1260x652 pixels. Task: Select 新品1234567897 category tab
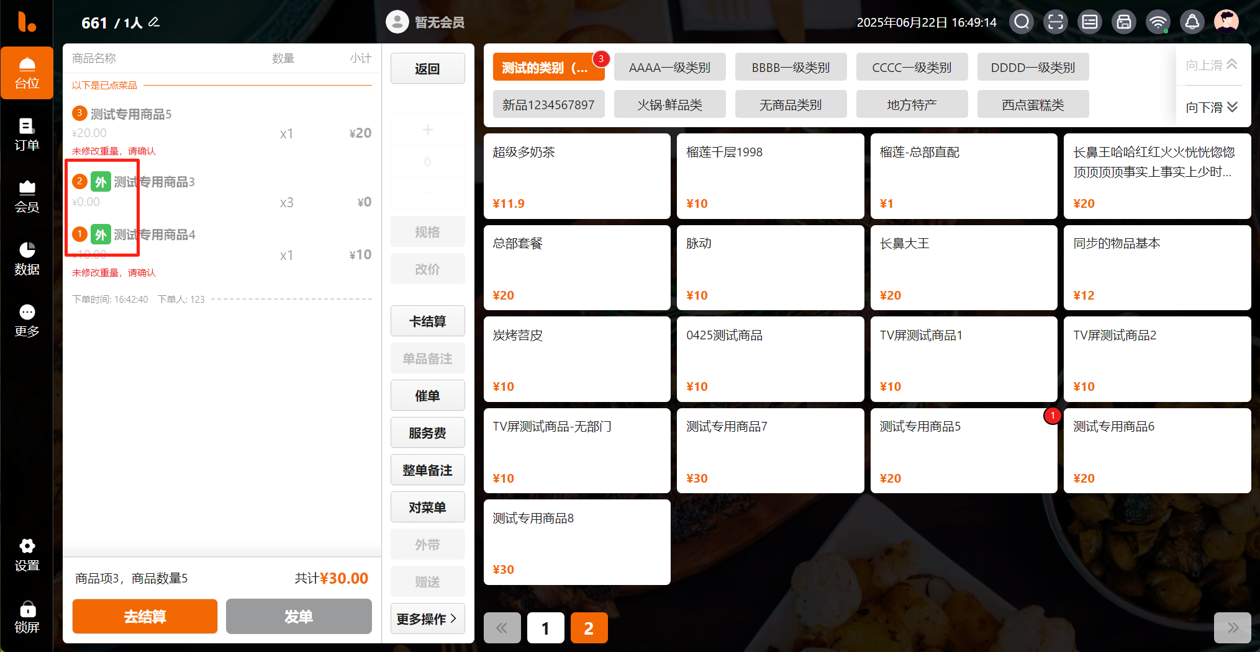[x=548, y=104]
